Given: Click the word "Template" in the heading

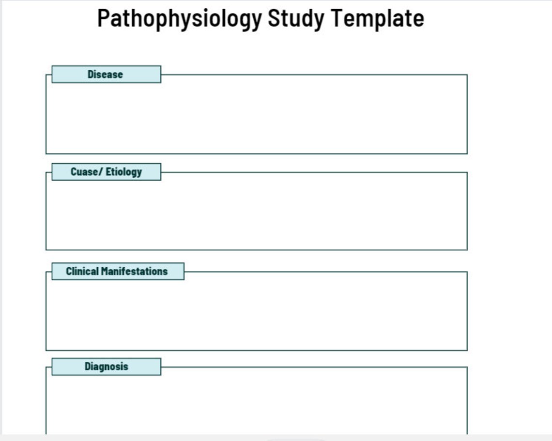Looking at the screenshot, I should [377, 19].
